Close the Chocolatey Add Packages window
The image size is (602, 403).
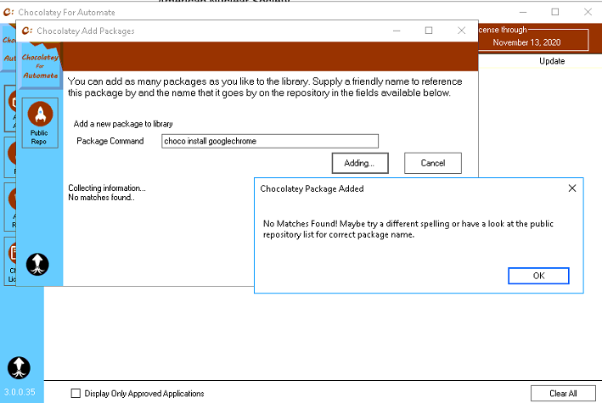[462, 31]
